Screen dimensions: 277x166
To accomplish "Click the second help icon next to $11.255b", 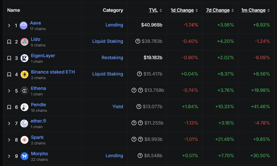I will coord(140,123).
